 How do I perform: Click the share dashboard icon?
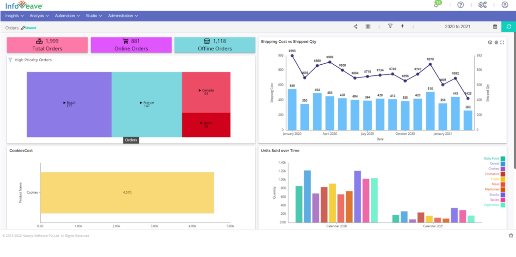click(355, 26)
